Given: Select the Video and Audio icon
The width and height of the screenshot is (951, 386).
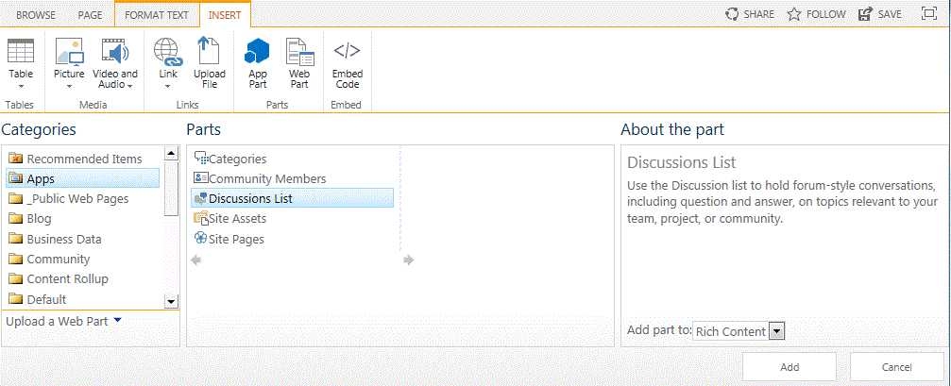Looking at the screenshot, I should pos(114,51).
